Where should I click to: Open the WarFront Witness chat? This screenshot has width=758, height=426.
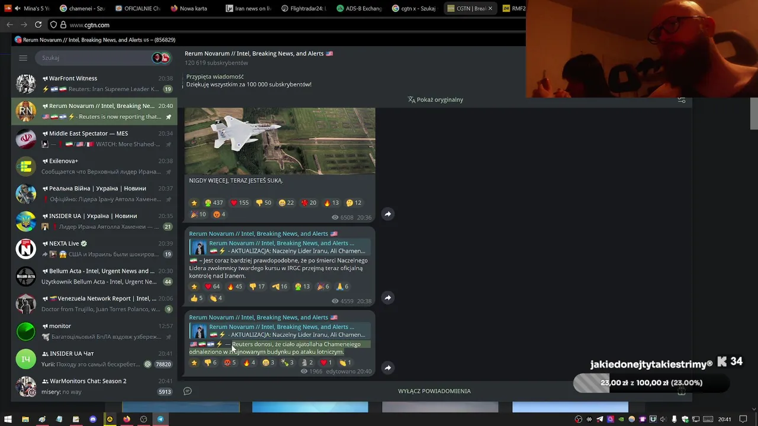[x=94, y=83]
